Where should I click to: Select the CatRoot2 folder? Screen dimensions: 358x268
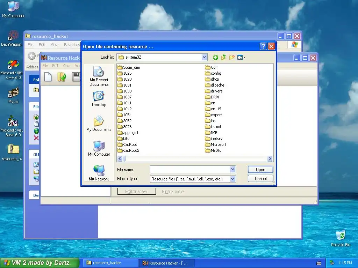pyautogui.click(x=128, y=150)
